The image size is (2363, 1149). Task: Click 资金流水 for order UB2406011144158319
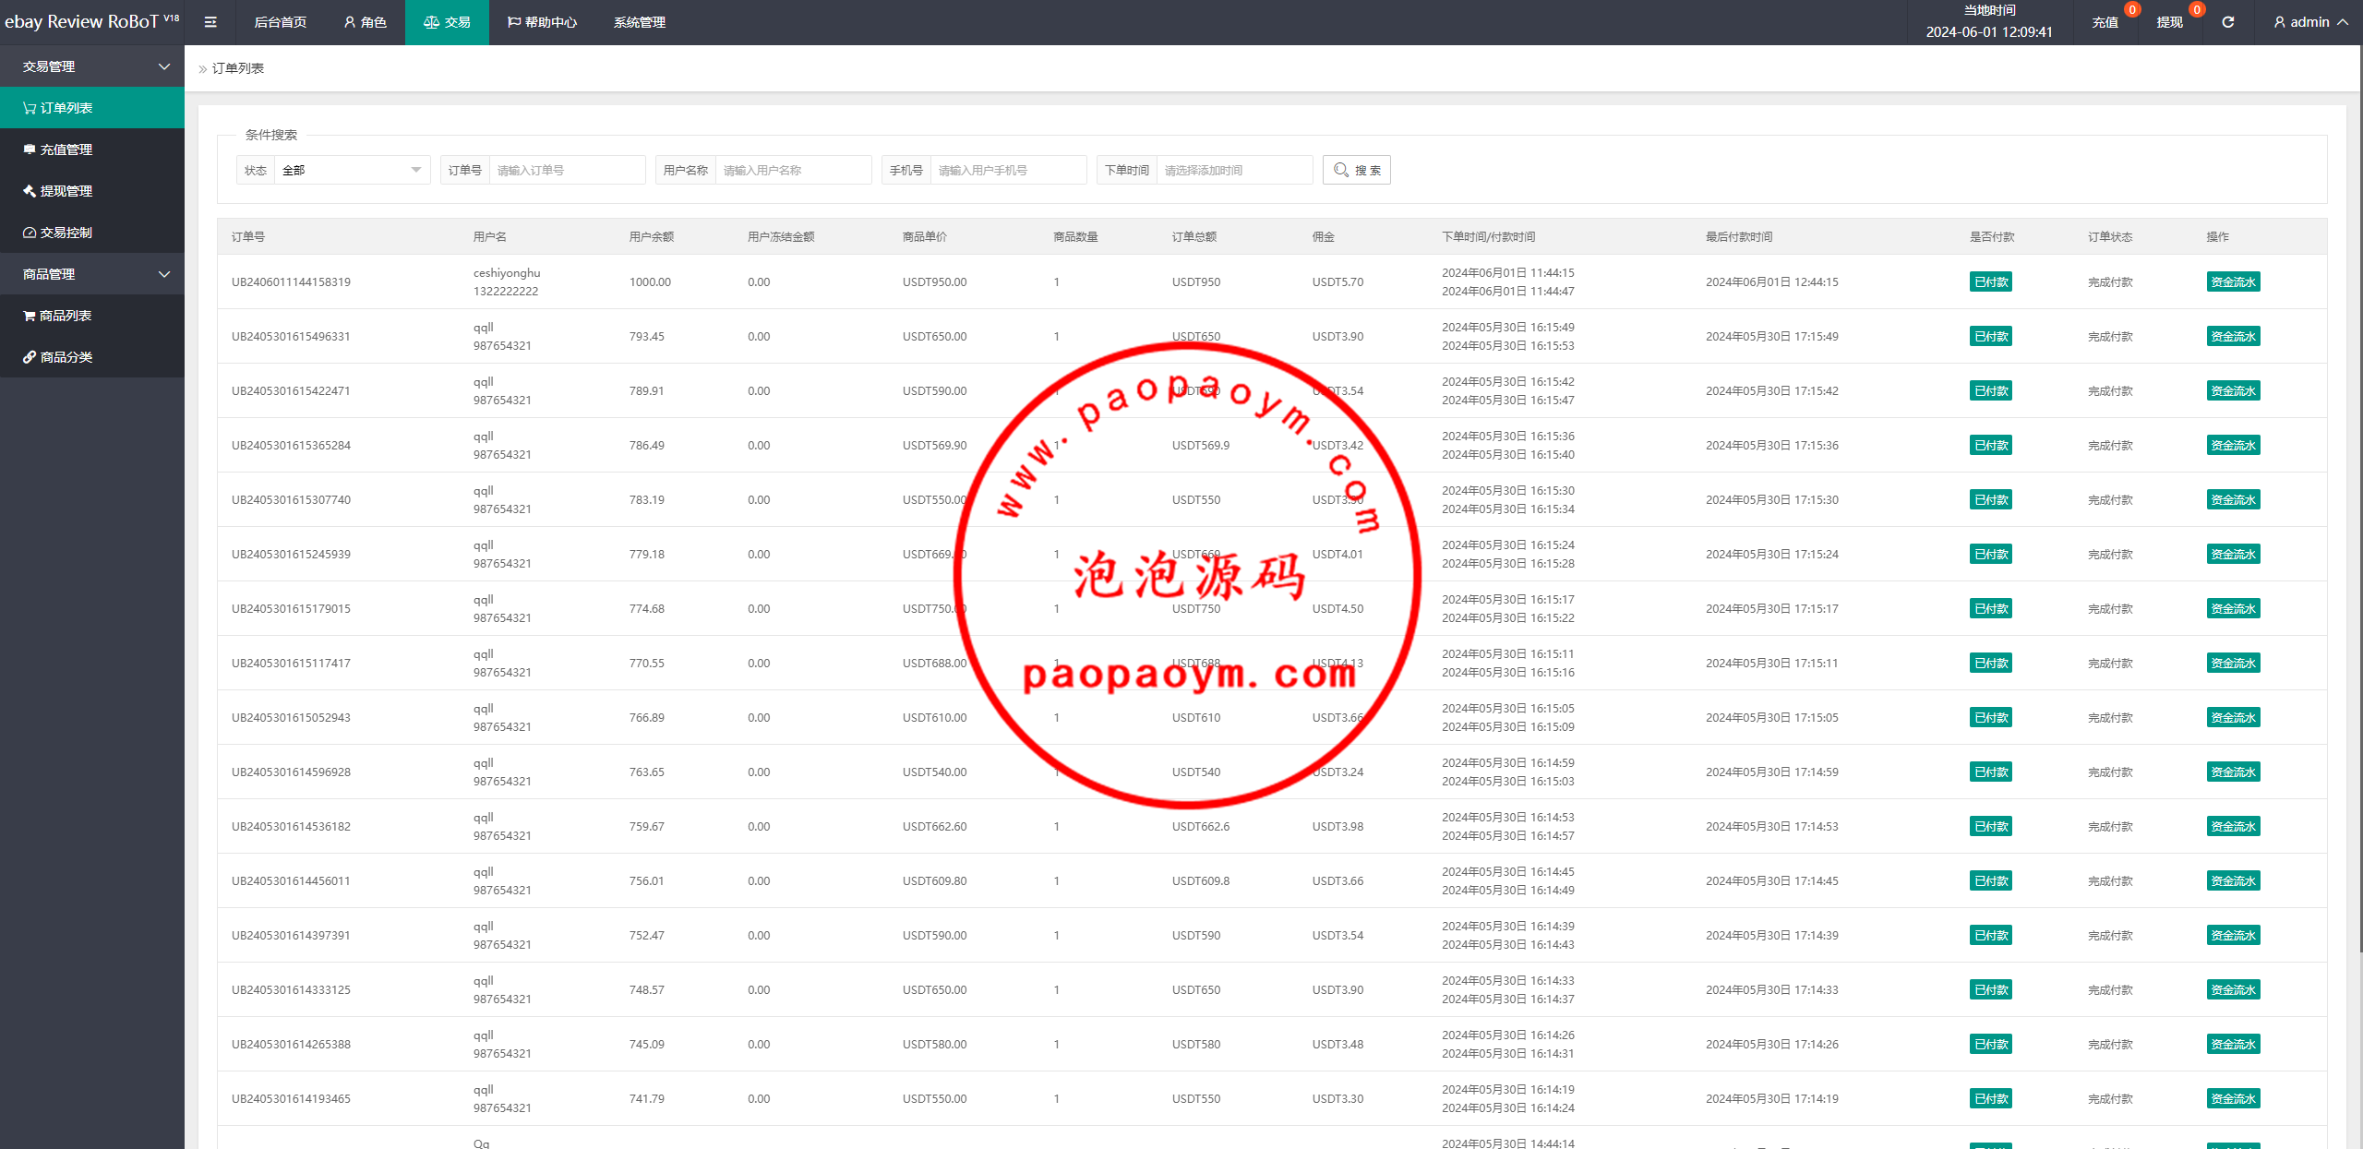click(x=2233, y=282)
